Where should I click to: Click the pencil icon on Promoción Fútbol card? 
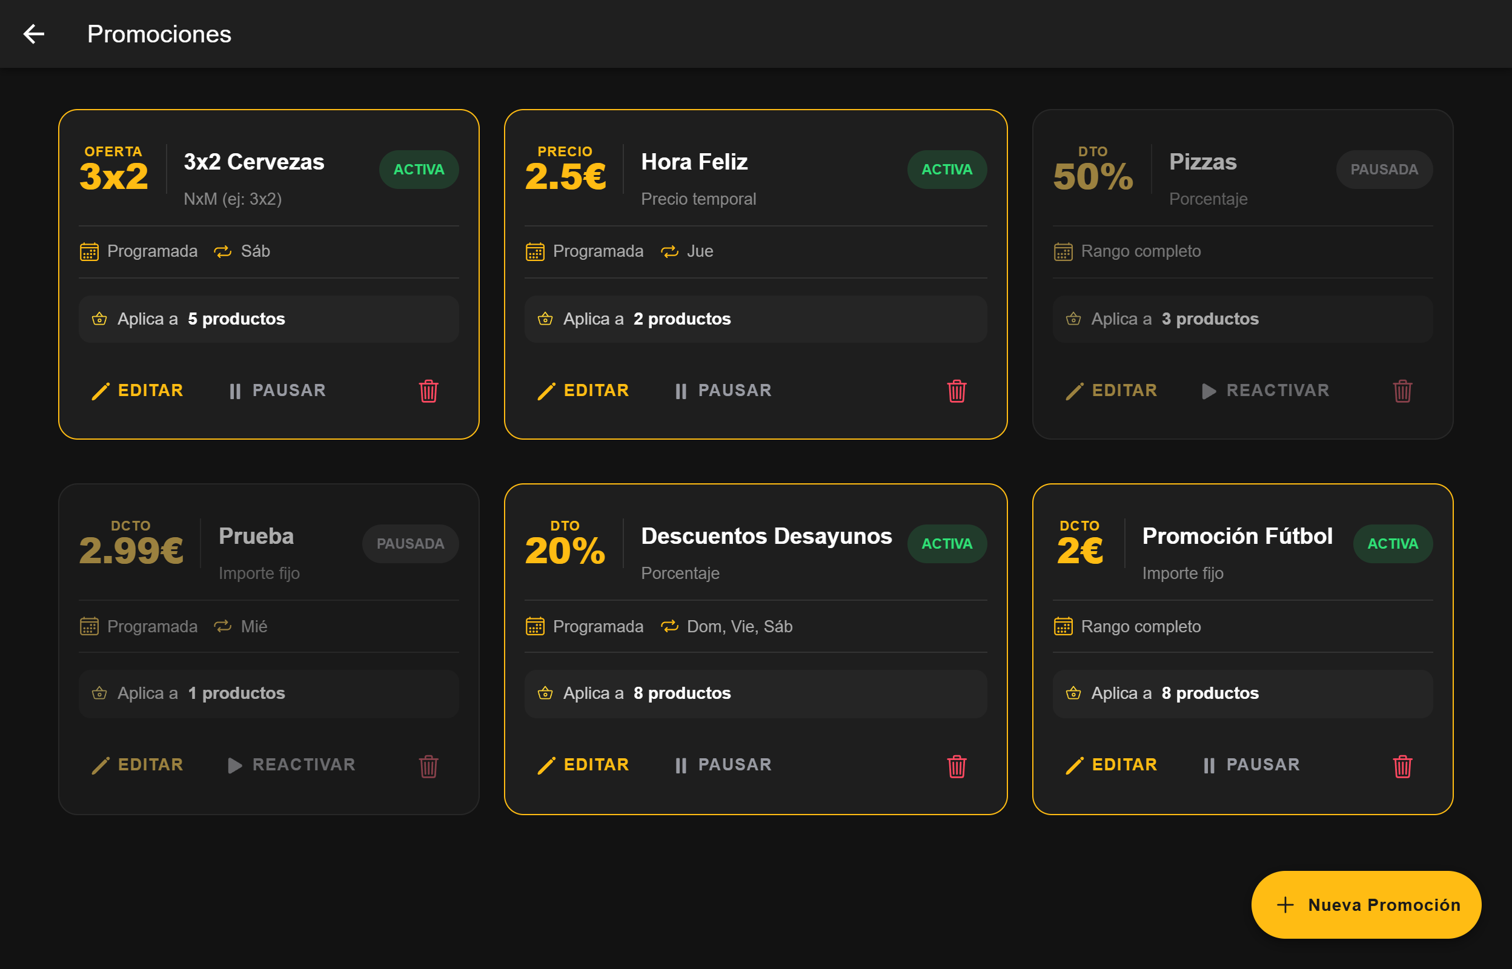[1076, 764]
